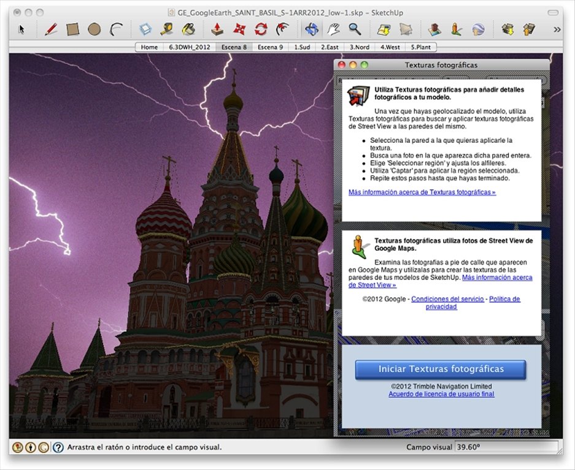The height and width of the screenshot is (470, 575).
Task: Select the Pan hand tool
Action: pos(333,29)
